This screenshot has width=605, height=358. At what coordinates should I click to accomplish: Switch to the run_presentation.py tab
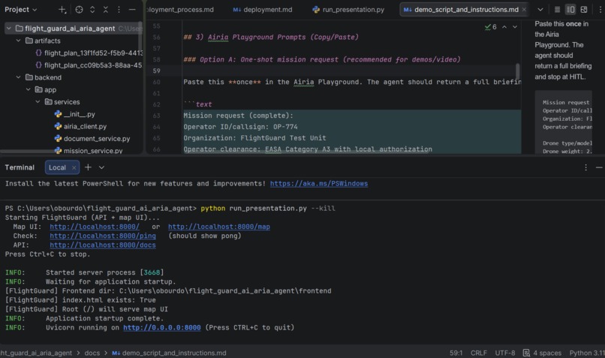pyautogui.click(x=348, y=10)
